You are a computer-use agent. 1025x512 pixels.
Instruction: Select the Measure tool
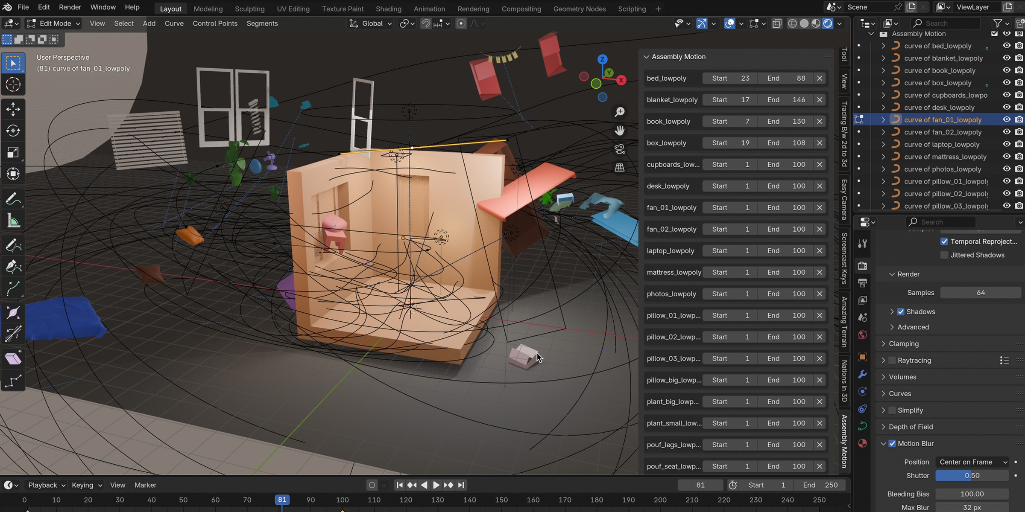tap(13, 221)
